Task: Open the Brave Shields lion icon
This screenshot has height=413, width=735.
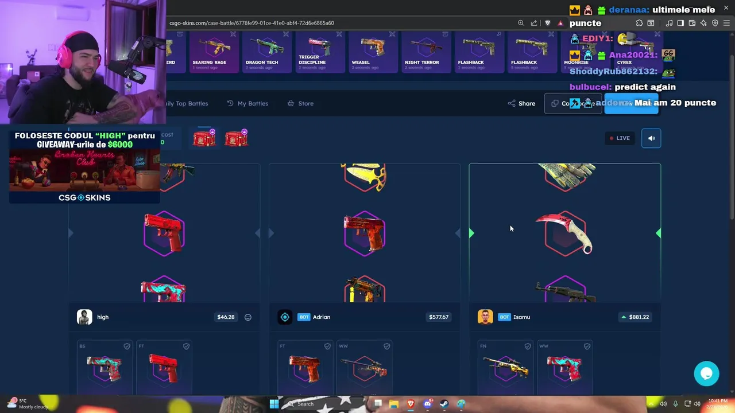Action: tap(547, 23)
